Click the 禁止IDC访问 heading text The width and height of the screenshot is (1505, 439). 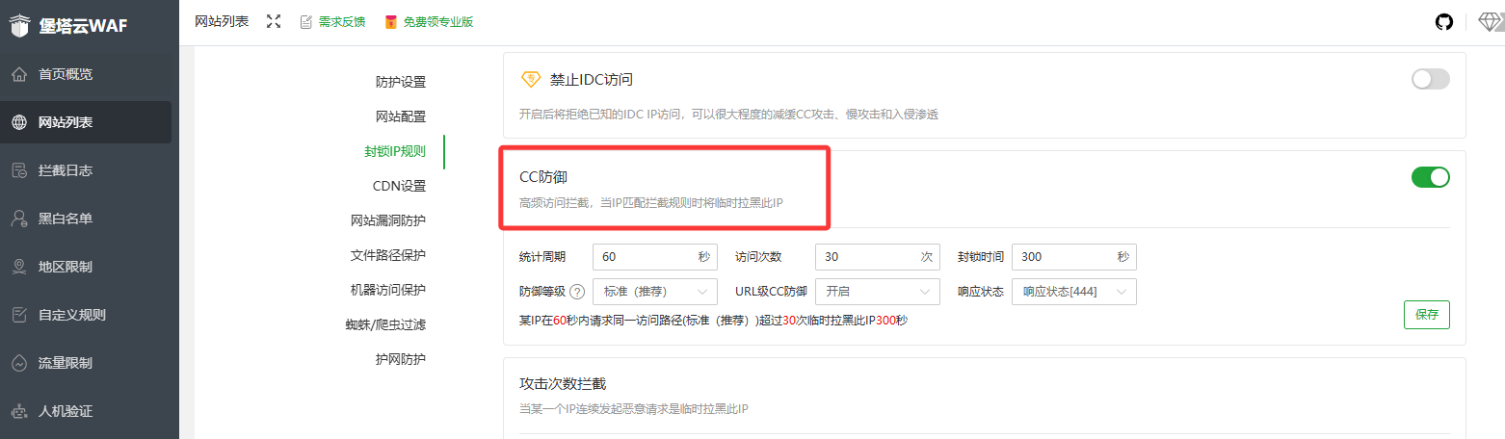pos(592,79)
